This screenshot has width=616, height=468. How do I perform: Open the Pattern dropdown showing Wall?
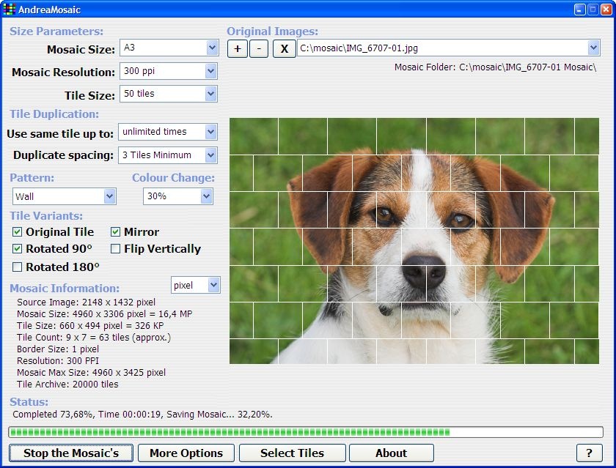pyautogui.click(x=110, y=196)
